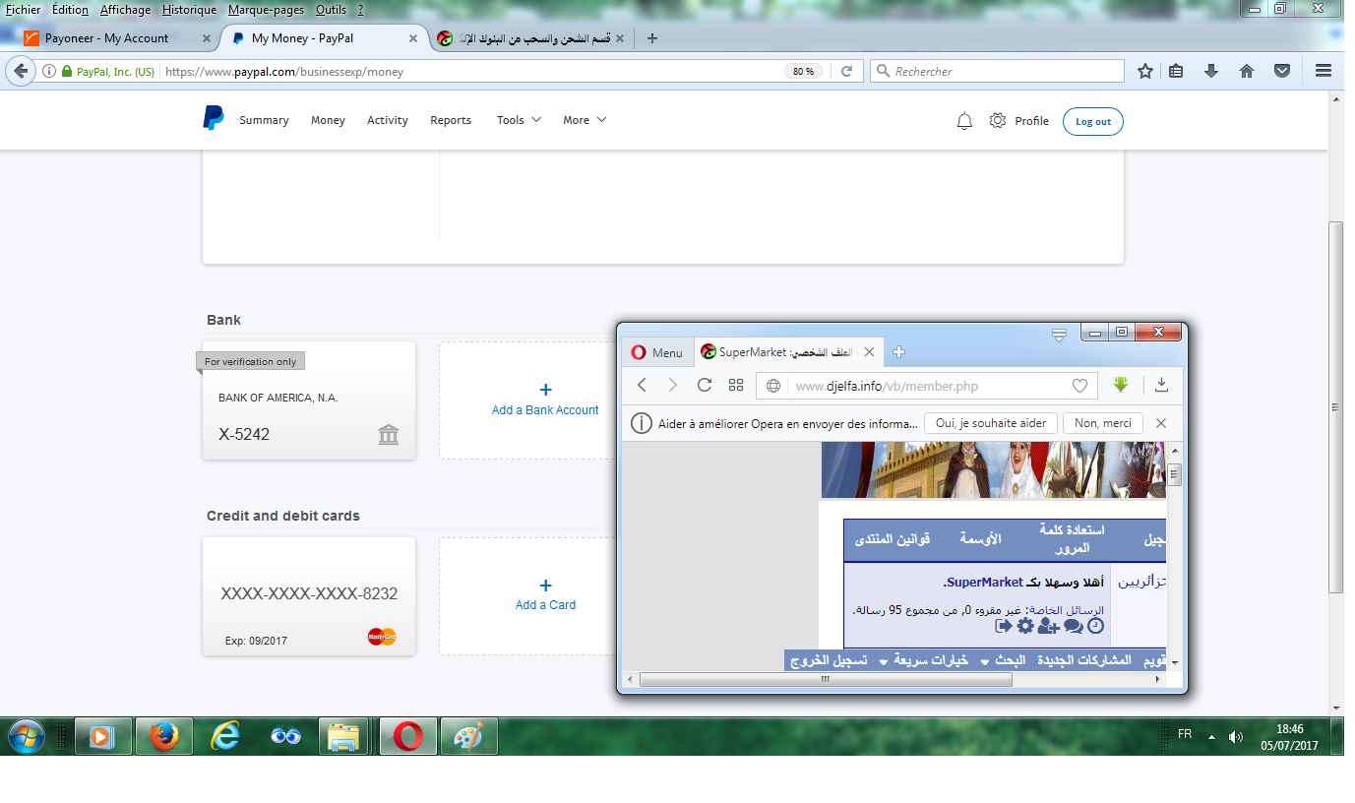This screenshot has width=1355, height=803.
Task: Bookmark this page with the Firefox star
Action: pyautogui.click(x=1145, y=71)
